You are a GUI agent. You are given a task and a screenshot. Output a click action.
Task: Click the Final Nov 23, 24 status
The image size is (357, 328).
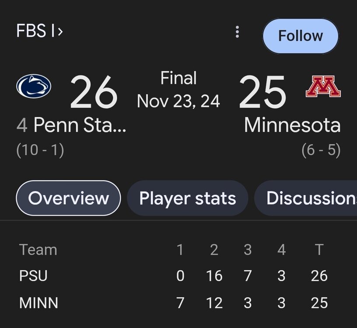[x=178, y=90]
